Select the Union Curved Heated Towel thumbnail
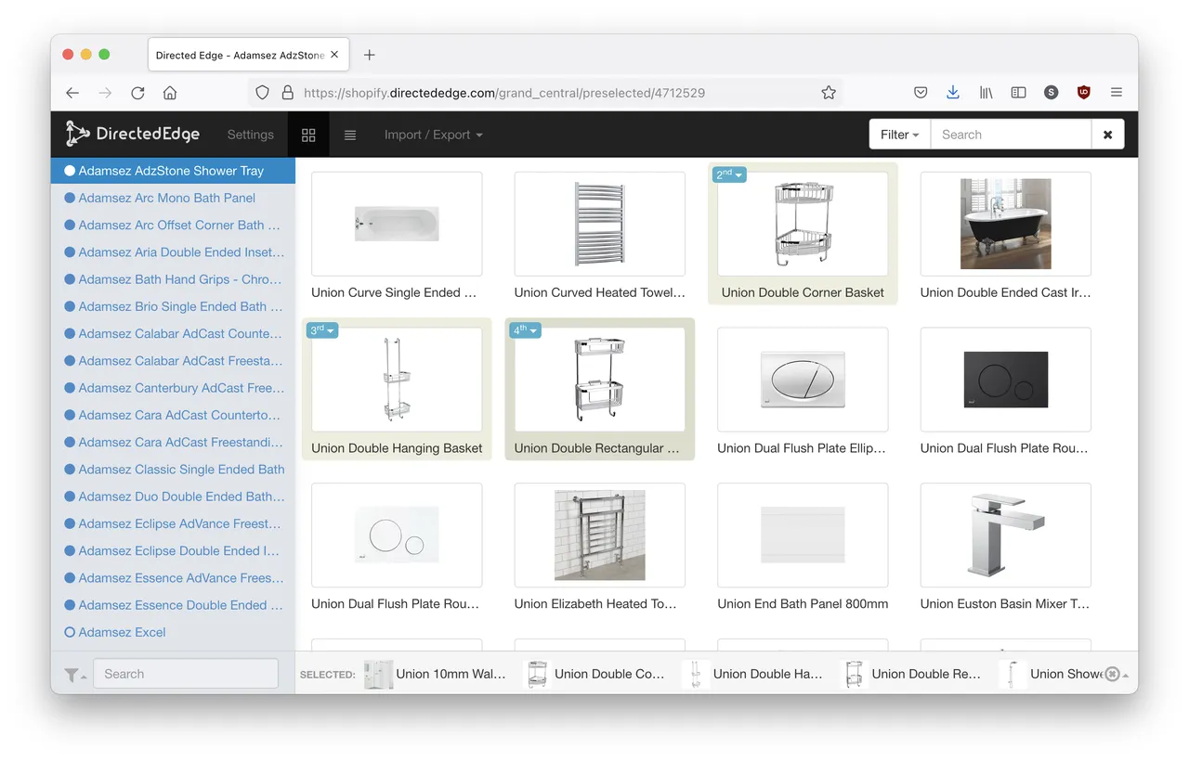Viewport: 1189px width, 761px height. click(x=599, y=224)
